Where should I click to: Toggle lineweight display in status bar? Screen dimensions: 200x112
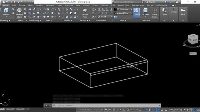tap(150, 110)
